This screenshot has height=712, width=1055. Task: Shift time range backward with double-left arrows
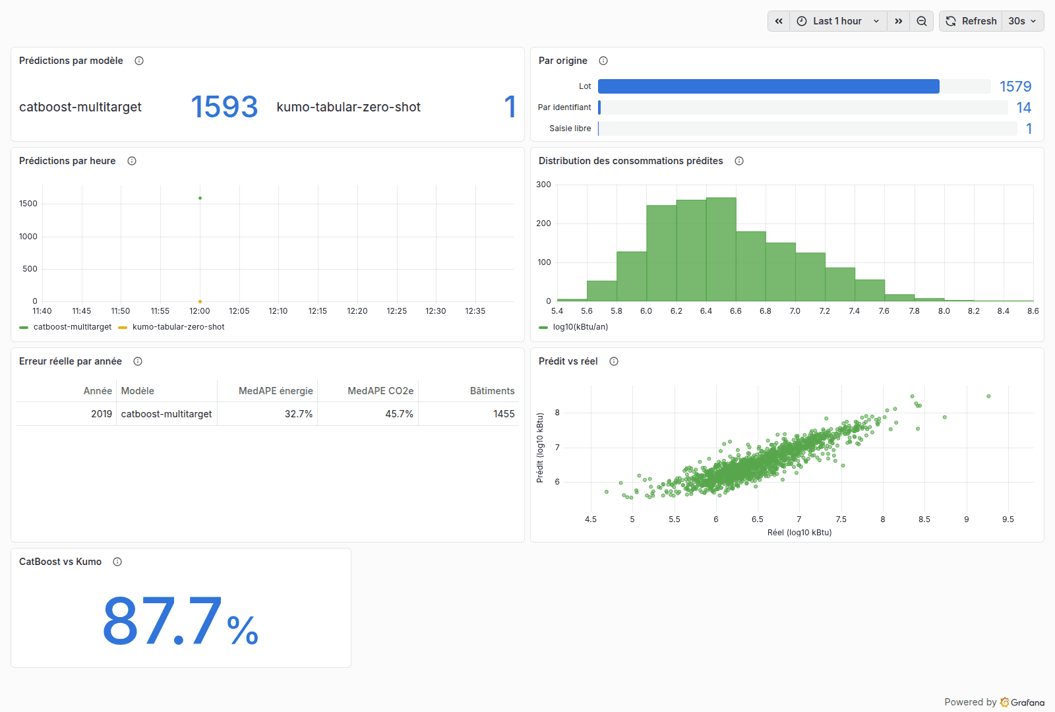point(779,21)
